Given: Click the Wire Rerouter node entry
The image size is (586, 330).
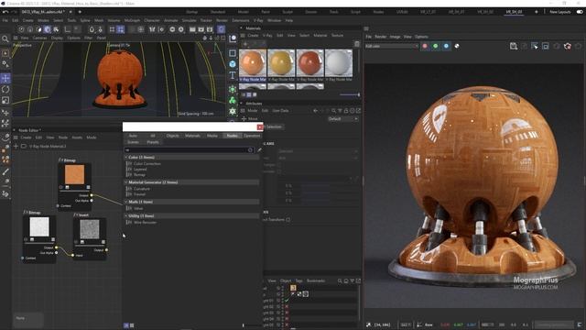Looking at the screenshot, I should pyautogui.click(x=145, y=223).
